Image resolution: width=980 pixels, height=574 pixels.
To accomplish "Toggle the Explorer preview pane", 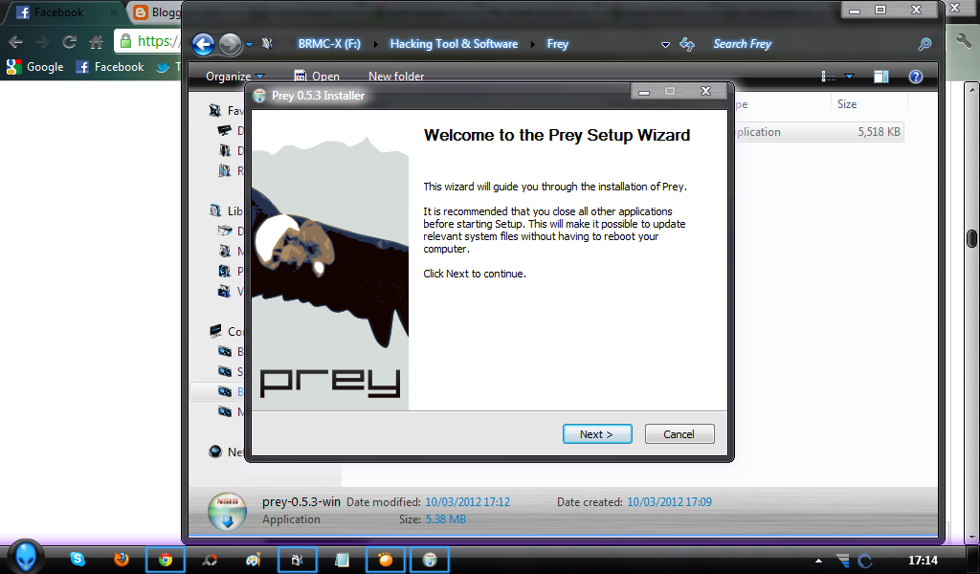I will 881,77.
